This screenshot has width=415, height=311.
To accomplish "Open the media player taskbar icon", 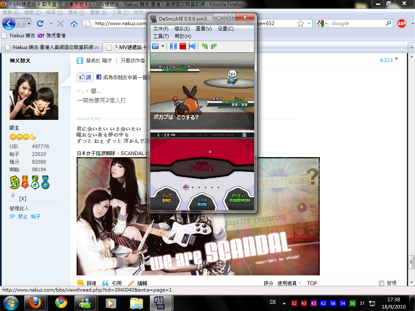I will 111,303.
